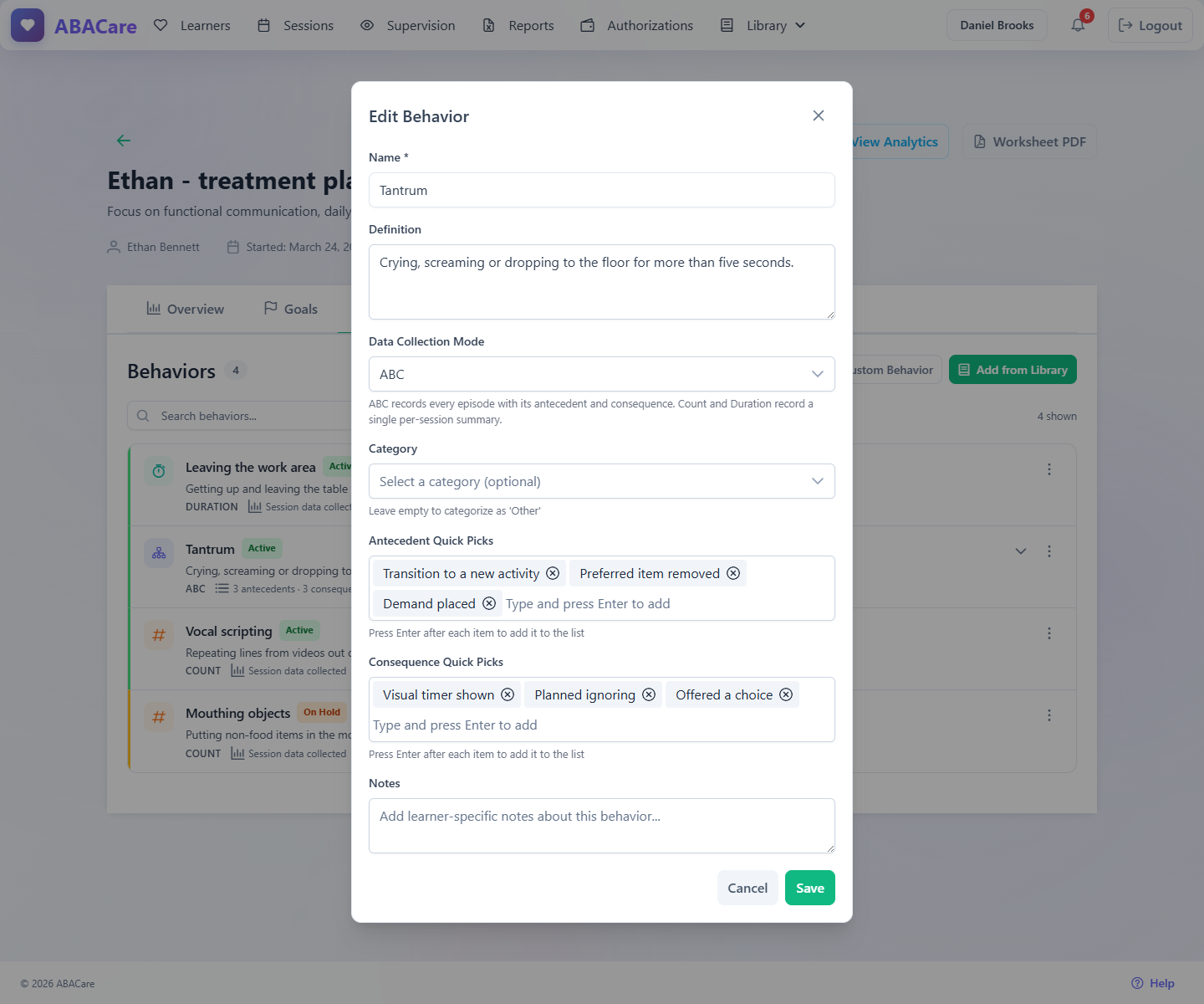Open the menu for Leaving the work area

(x=1049, y=469)
